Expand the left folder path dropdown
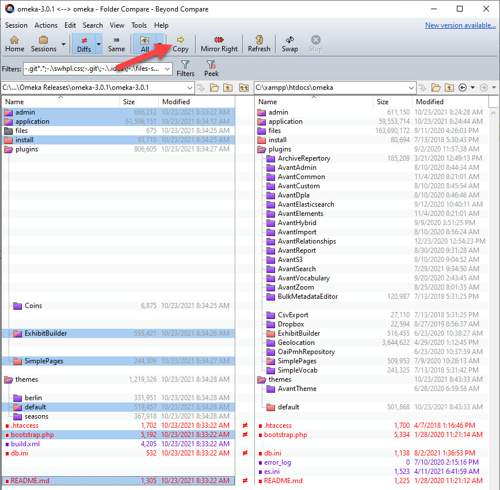The height and width of the screenshot is (490, 500). (190, 88)
